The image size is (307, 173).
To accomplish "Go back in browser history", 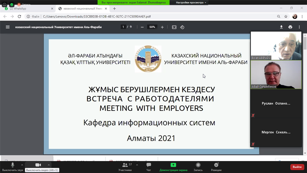I will coord(5,16).
